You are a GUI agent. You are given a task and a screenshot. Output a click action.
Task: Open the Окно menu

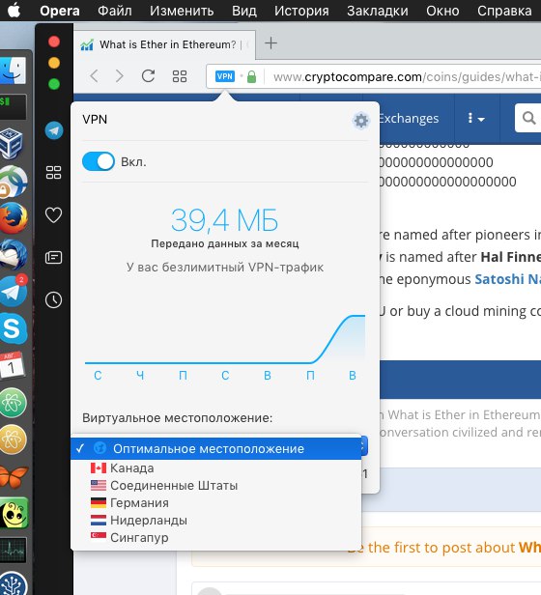[x=442, y=11]
